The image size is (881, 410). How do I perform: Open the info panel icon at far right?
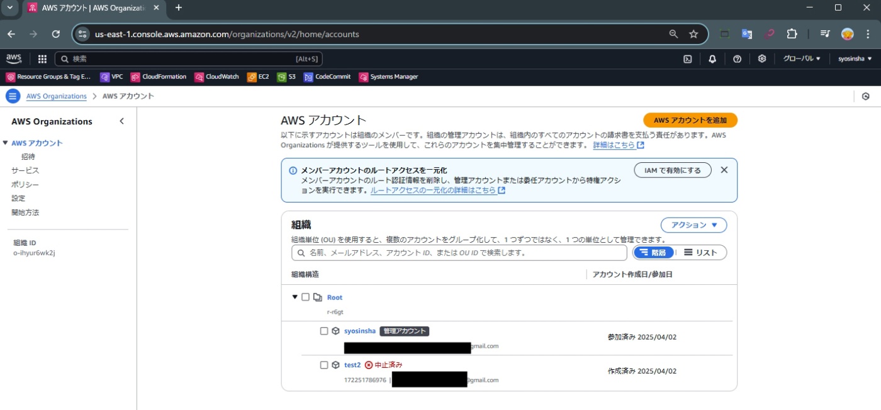(866, 96)
